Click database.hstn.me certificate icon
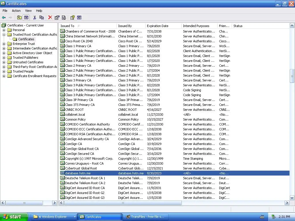The image size is (295, 221). [62, 173]
